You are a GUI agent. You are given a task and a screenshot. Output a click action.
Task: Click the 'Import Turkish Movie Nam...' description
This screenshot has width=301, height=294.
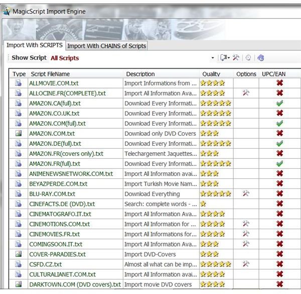tap(161, 184)
